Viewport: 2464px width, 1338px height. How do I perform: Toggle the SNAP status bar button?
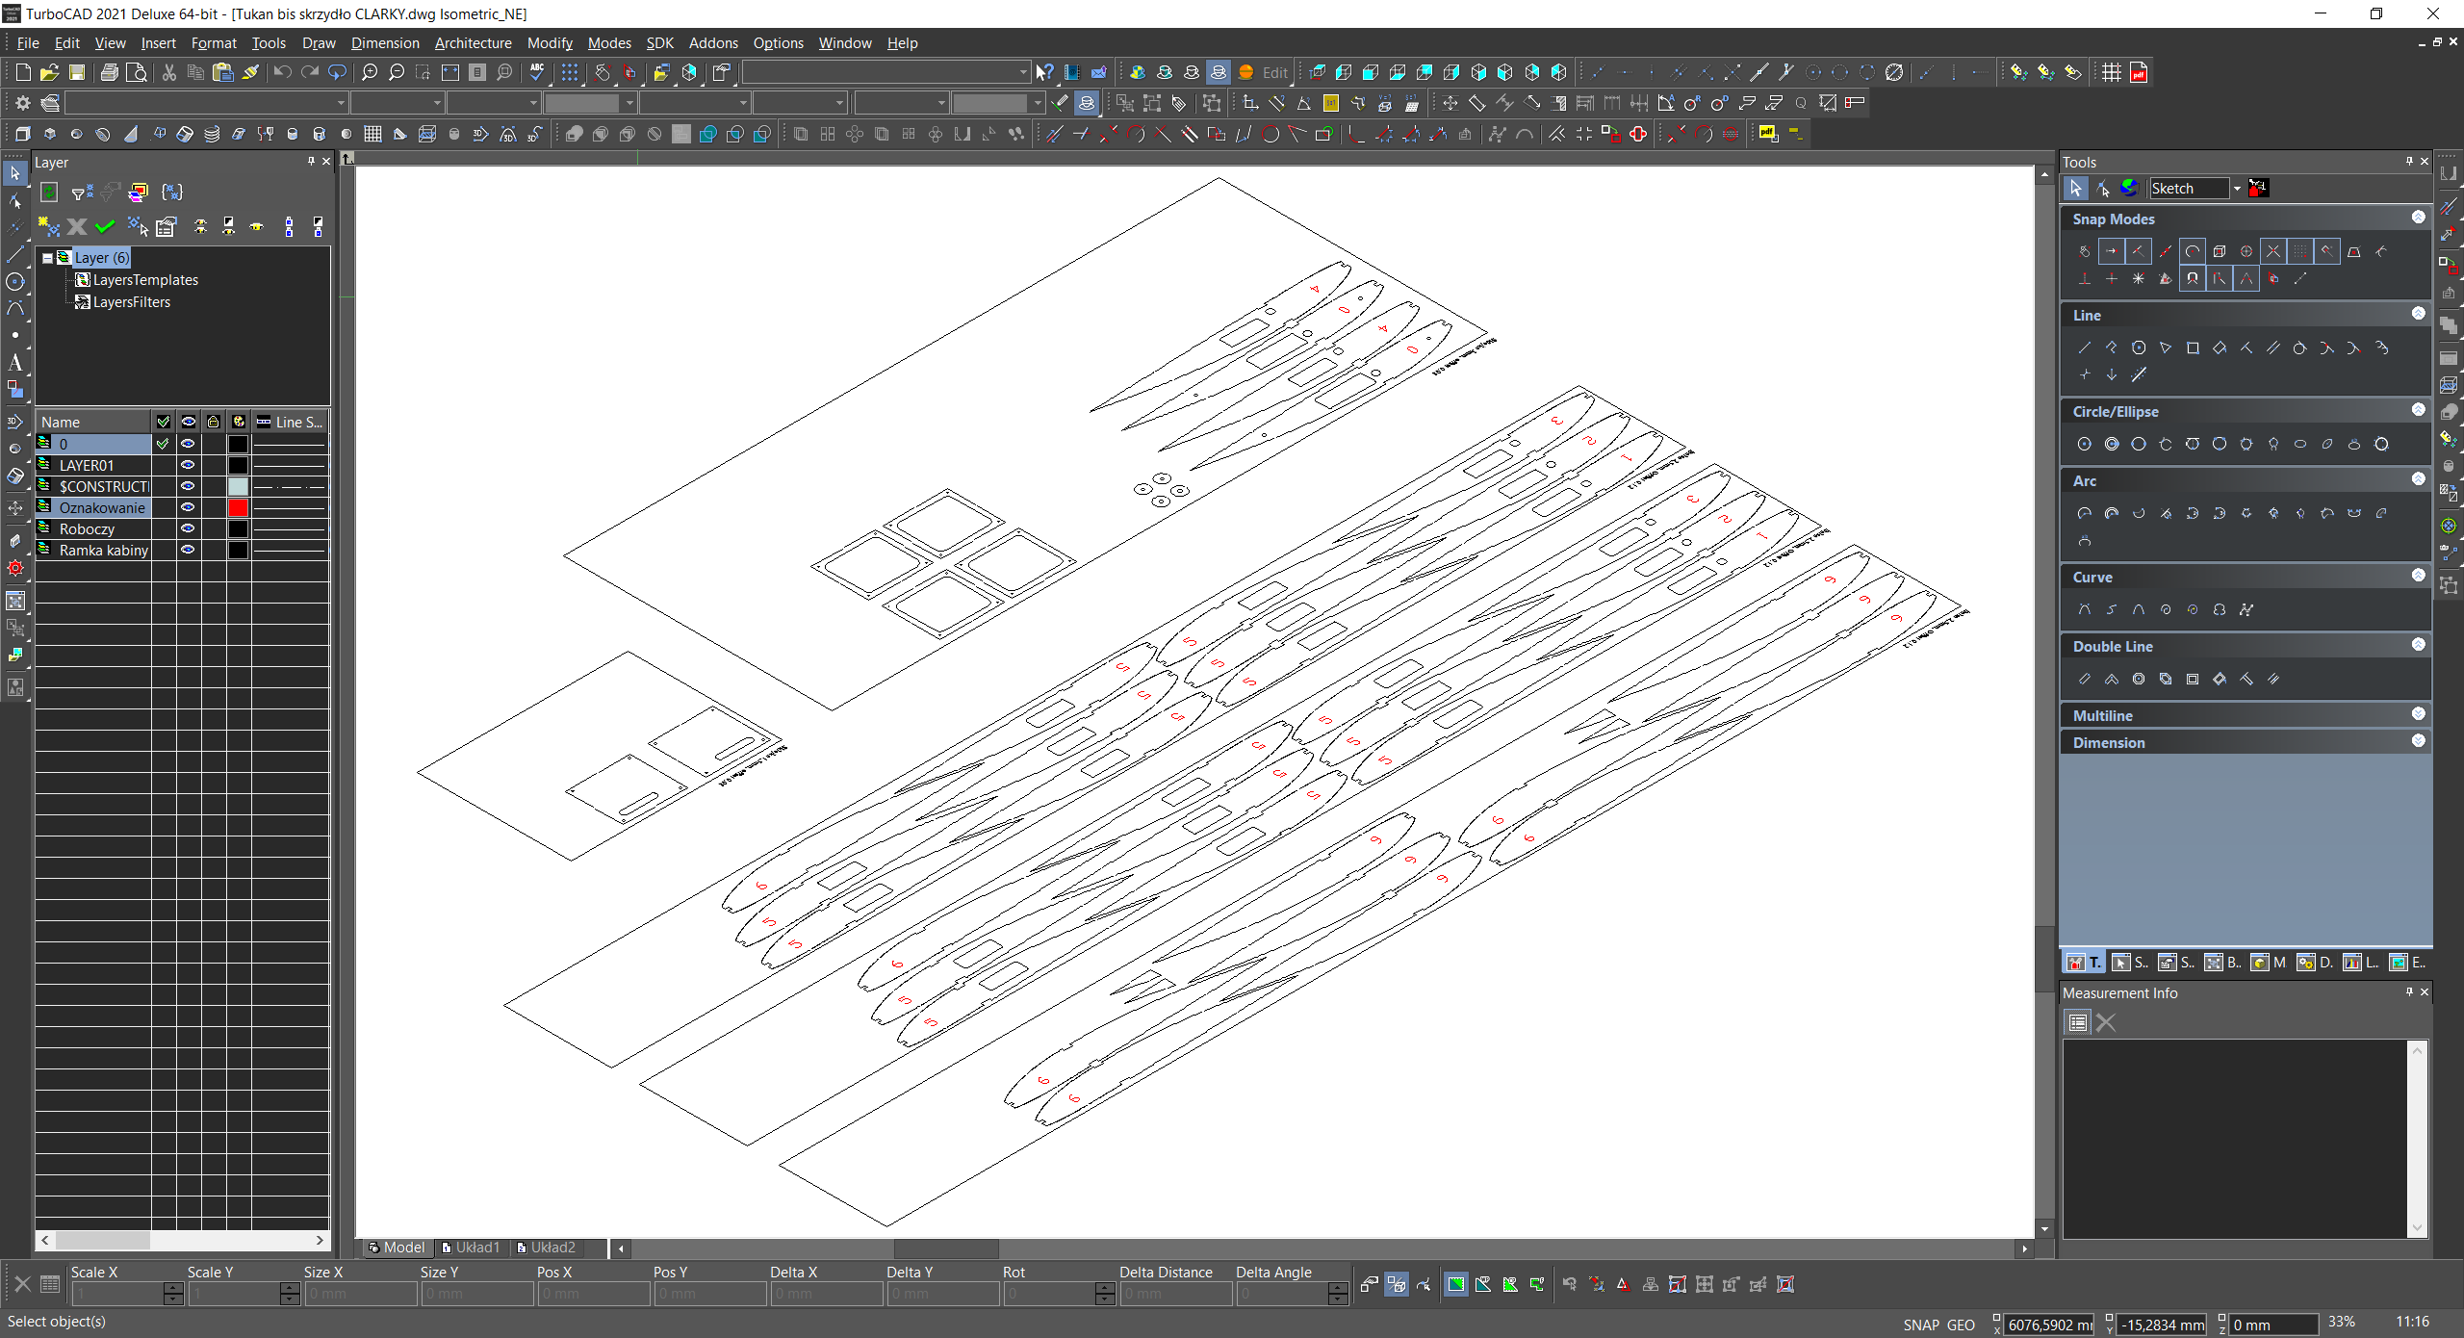click(1920, 1325)
